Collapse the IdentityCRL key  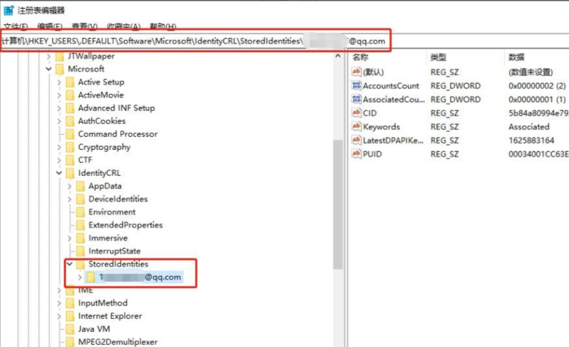click(59, 173)
